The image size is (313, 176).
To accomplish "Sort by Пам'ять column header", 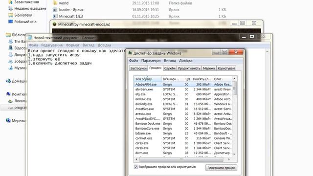I will coord(202,79).
